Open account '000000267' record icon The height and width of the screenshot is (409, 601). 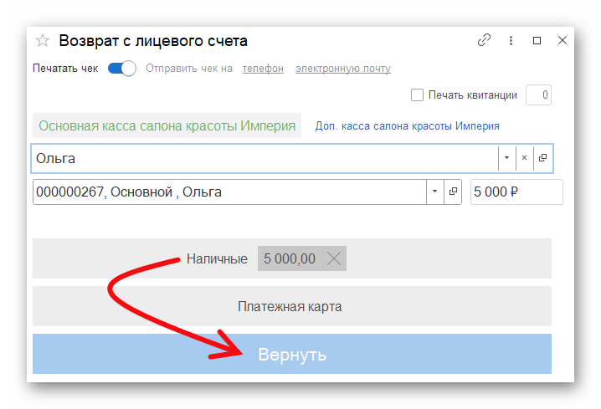[453, 192]
